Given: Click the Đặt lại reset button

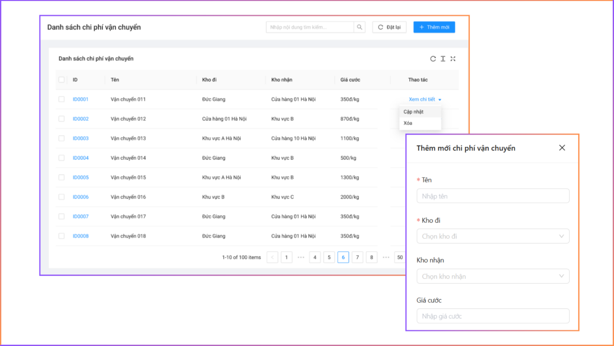Looking at the screenshot, I should (x=389, y=27).
